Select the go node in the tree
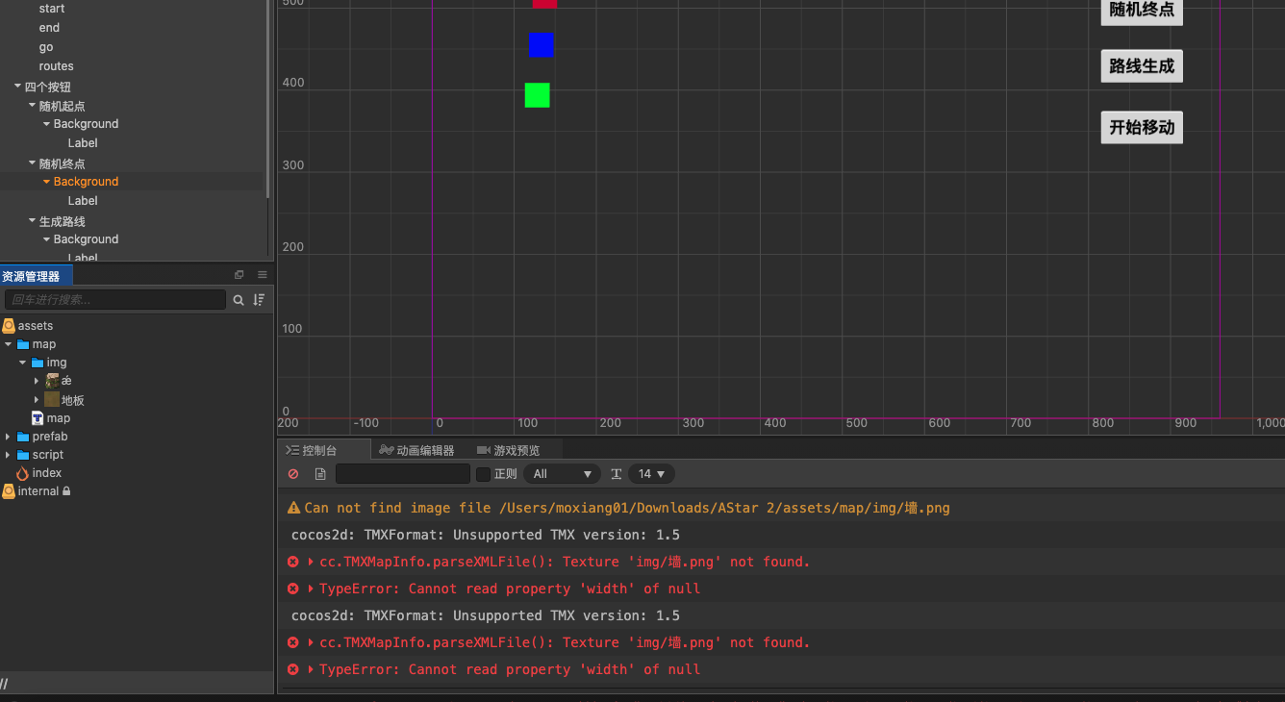This screenshot has width=1285, height=702. pyautogui.click(x=46, y=47)
